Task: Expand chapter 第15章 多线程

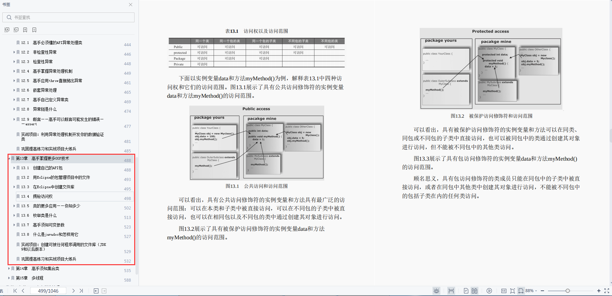Action: click(x=9, y=278)
